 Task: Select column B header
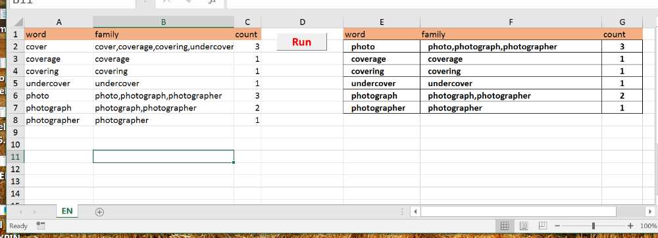point(164,22)
